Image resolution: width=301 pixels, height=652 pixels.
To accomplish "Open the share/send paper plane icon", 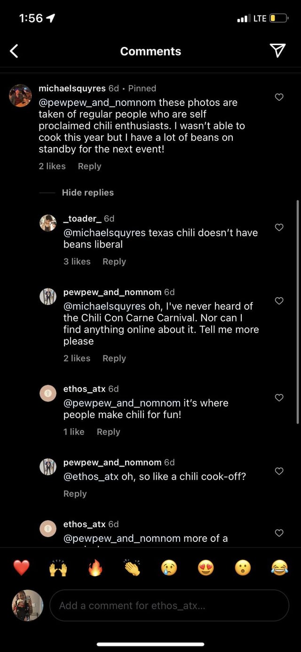I will tap(278, 51).
